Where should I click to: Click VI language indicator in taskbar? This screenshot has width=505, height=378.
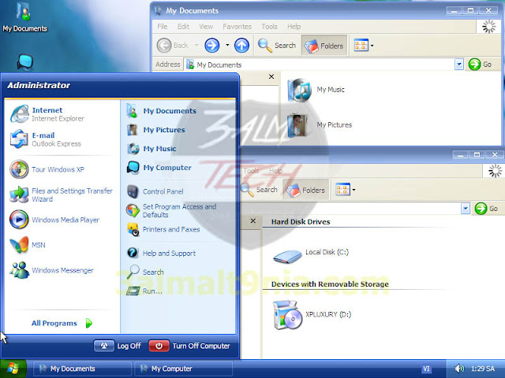(426, 369)
